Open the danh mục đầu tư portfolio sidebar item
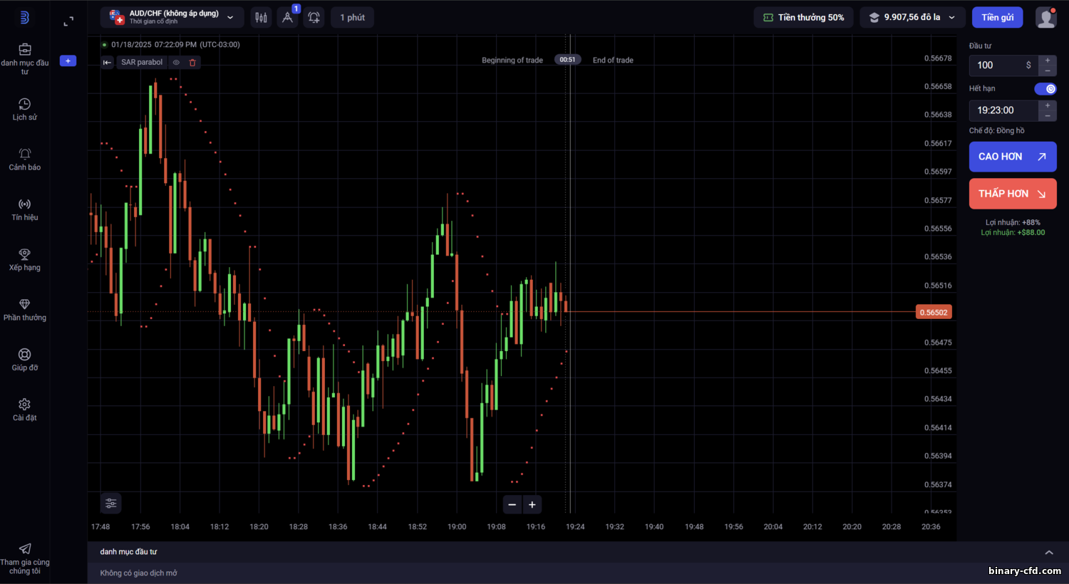The image size is (1069, 584). click(25, 59)
